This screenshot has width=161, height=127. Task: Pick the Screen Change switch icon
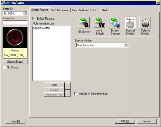click(114, 23)
